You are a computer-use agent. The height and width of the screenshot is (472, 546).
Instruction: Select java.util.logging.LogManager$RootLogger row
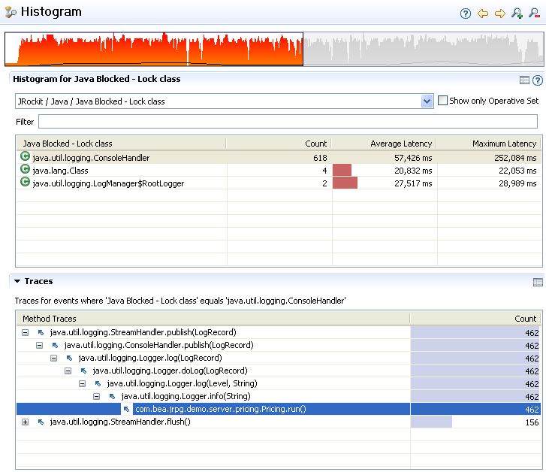(279, 183)
